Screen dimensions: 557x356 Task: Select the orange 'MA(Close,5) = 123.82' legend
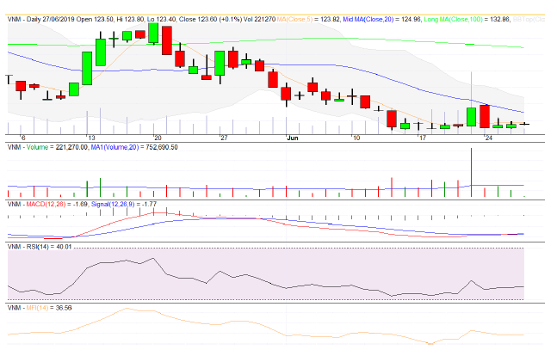308,19
